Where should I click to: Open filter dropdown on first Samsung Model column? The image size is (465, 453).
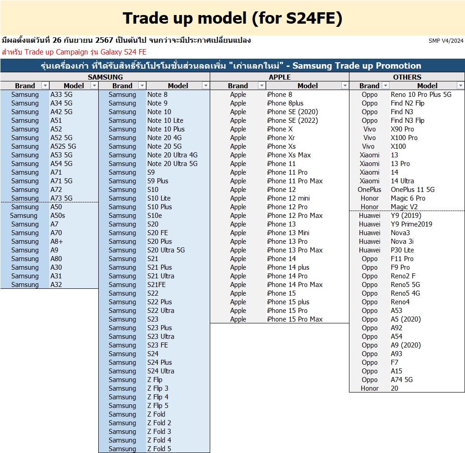point(94,86)
